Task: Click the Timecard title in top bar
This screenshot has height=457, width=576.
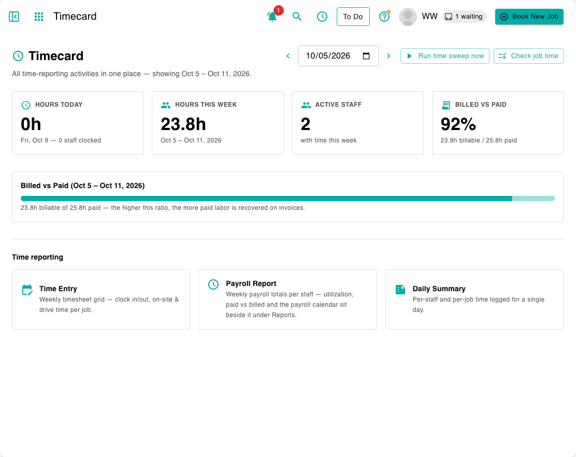Action: [x=75, y=17]
